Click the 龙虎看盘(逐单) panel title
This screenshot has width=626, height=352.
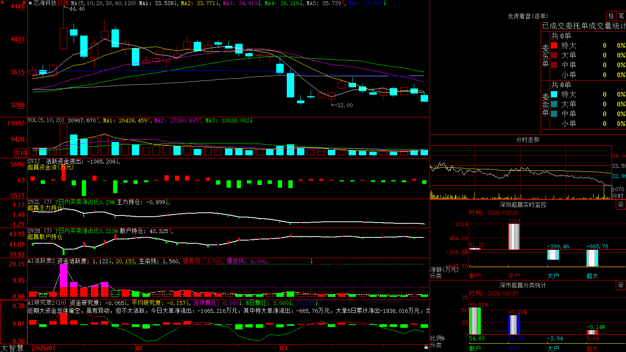[527, 16]
